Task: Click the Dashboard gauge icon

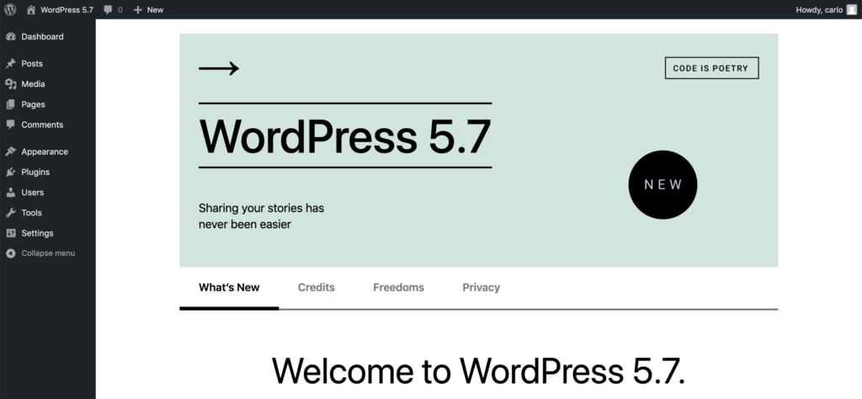Action: pyautogui.click(x=10, y=37)
